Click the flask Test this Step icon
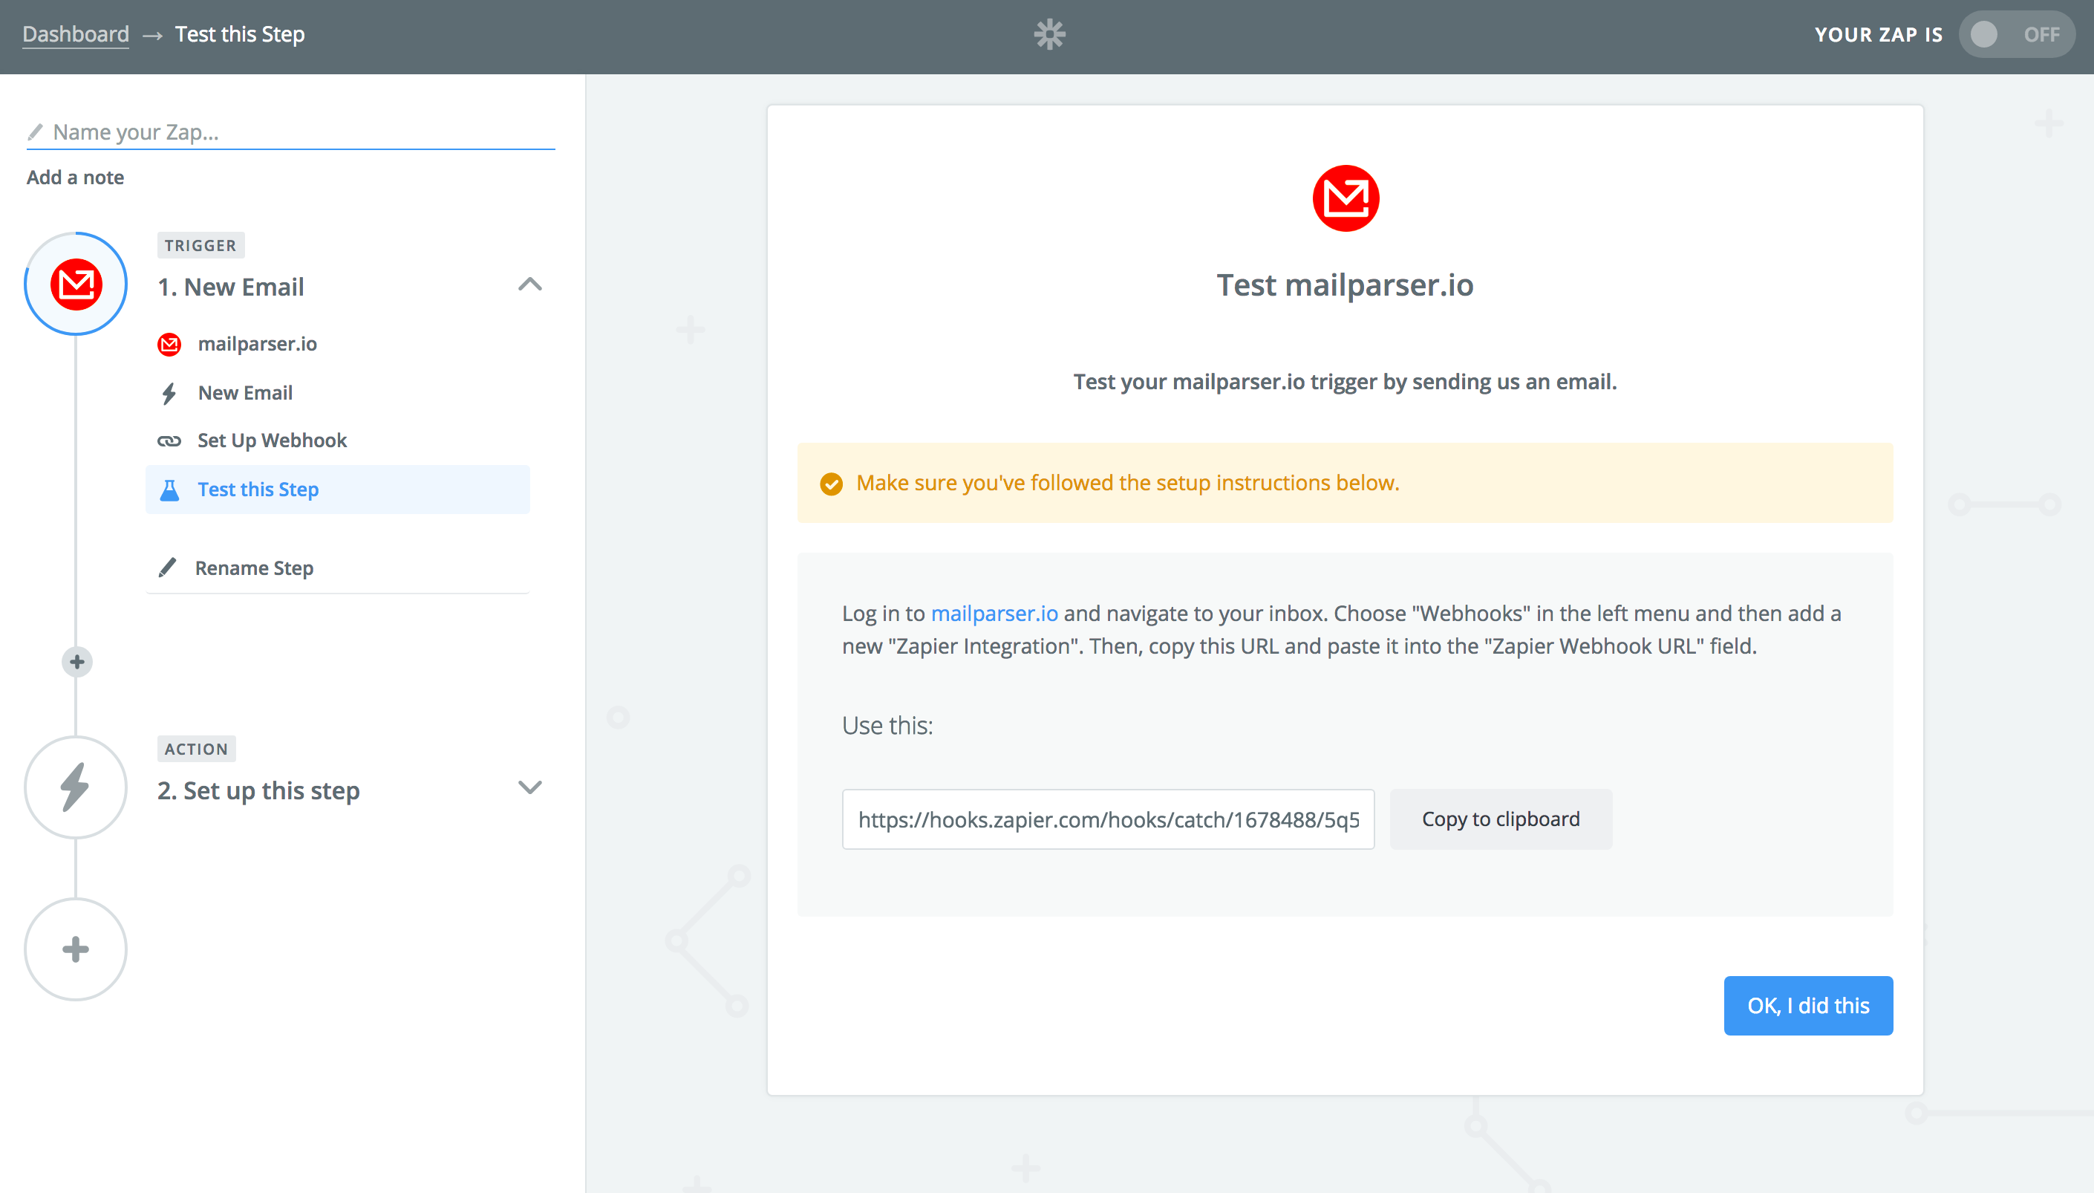This screenshot has height=1193, width=2094. click(x=169, y=490)
